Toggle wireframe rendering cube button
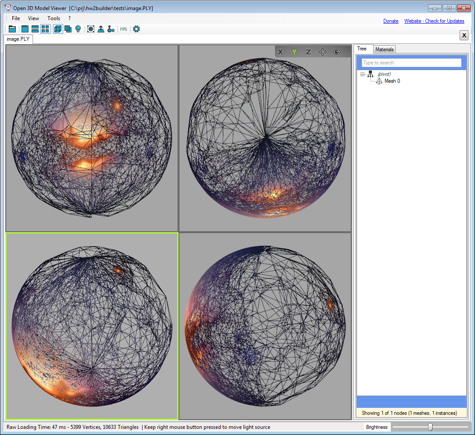This screenshot has height=435, width=475. (58, 29)
